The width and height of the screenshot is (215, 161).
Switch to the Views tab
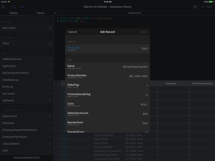(40, 13)
